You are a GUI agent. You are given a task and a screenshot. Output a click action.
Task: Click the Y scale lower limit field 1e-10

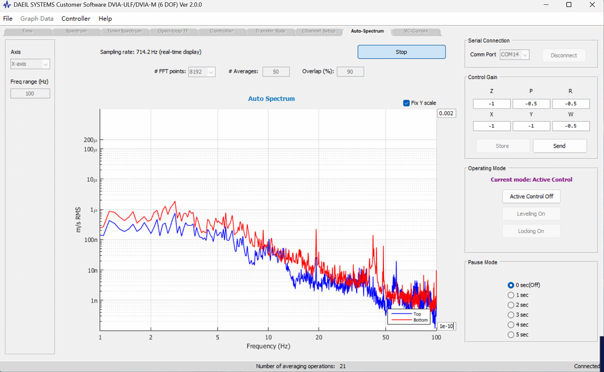coord(447,326)
